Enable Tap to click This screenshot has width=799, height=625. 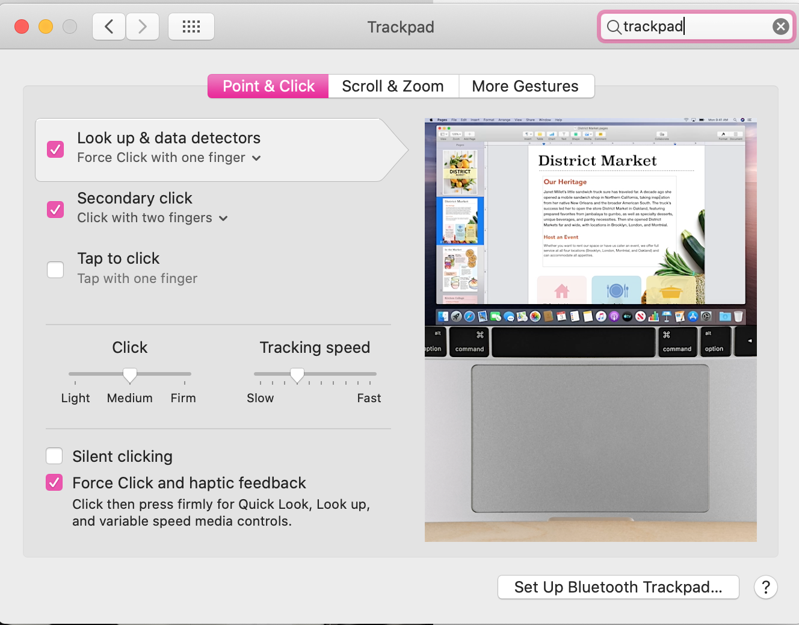(x=55, y=270)
